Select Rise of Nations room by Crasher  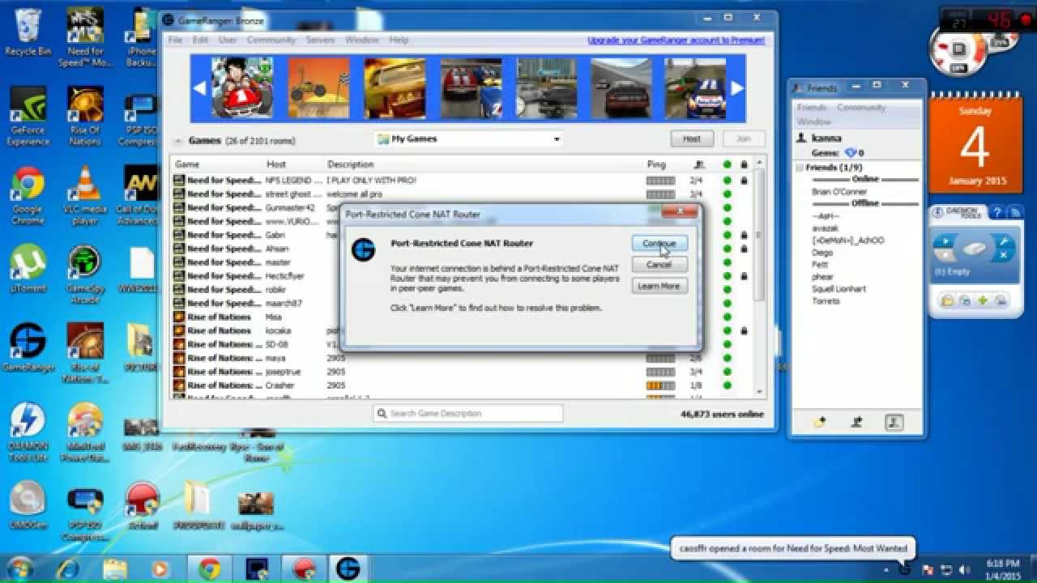click(462, 385)
